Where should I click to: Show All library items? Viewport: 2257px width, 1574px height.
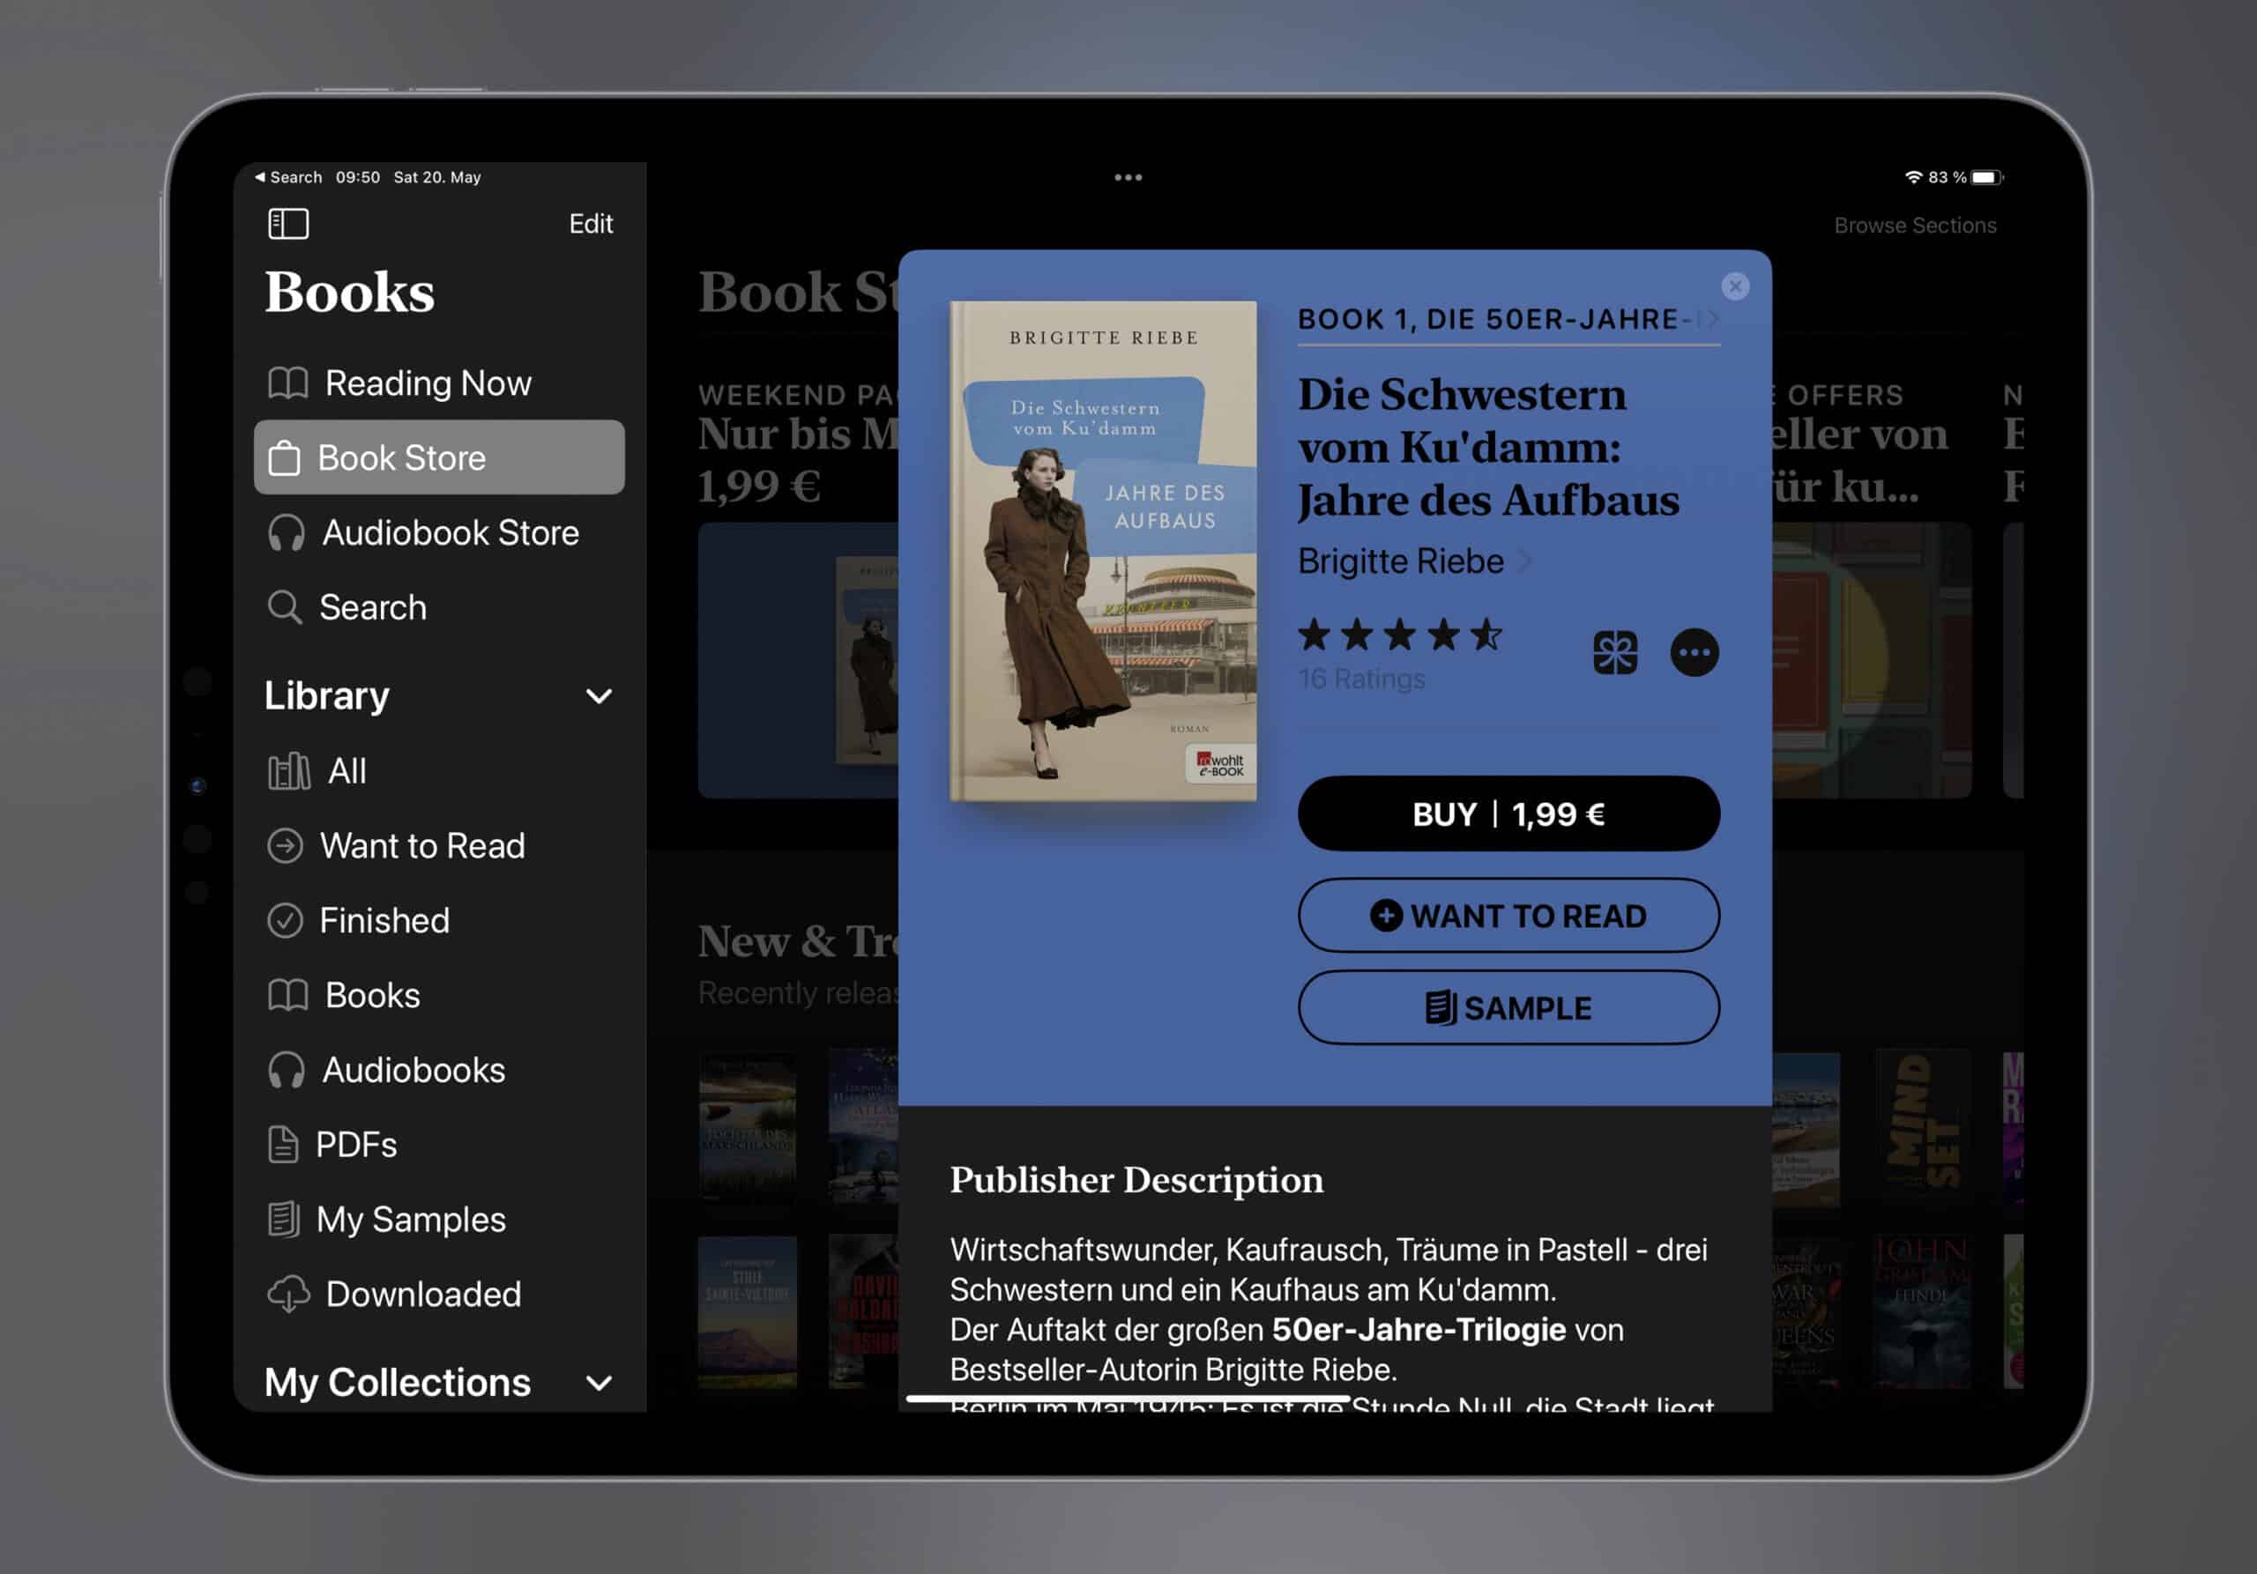tap(438, 771)
